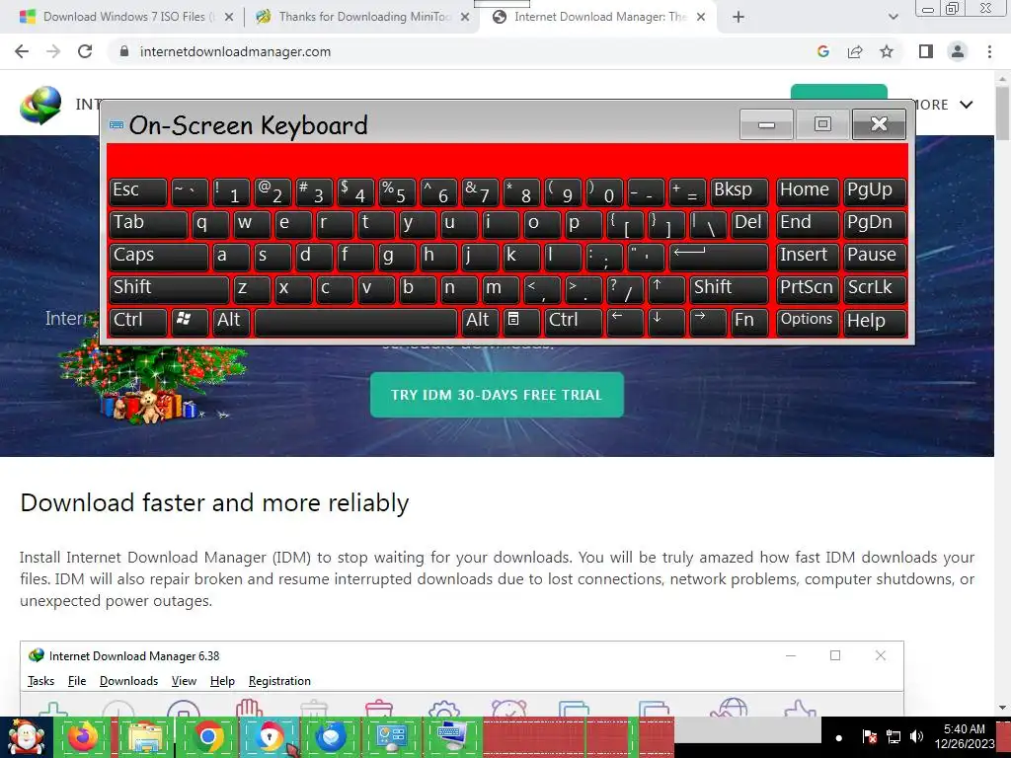Screen dimensions: 1011x758
Task: Open Chrome profile avatar
Action: [958, 51]
